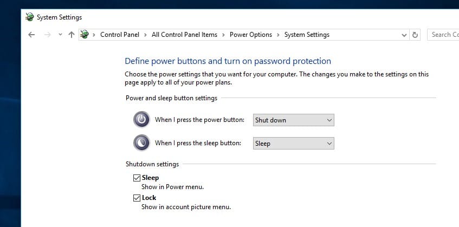Refresh the System Settings page
459x227 pixels.
(415, 35)
